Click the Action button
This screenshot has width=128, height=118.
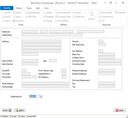coord(7,110)
